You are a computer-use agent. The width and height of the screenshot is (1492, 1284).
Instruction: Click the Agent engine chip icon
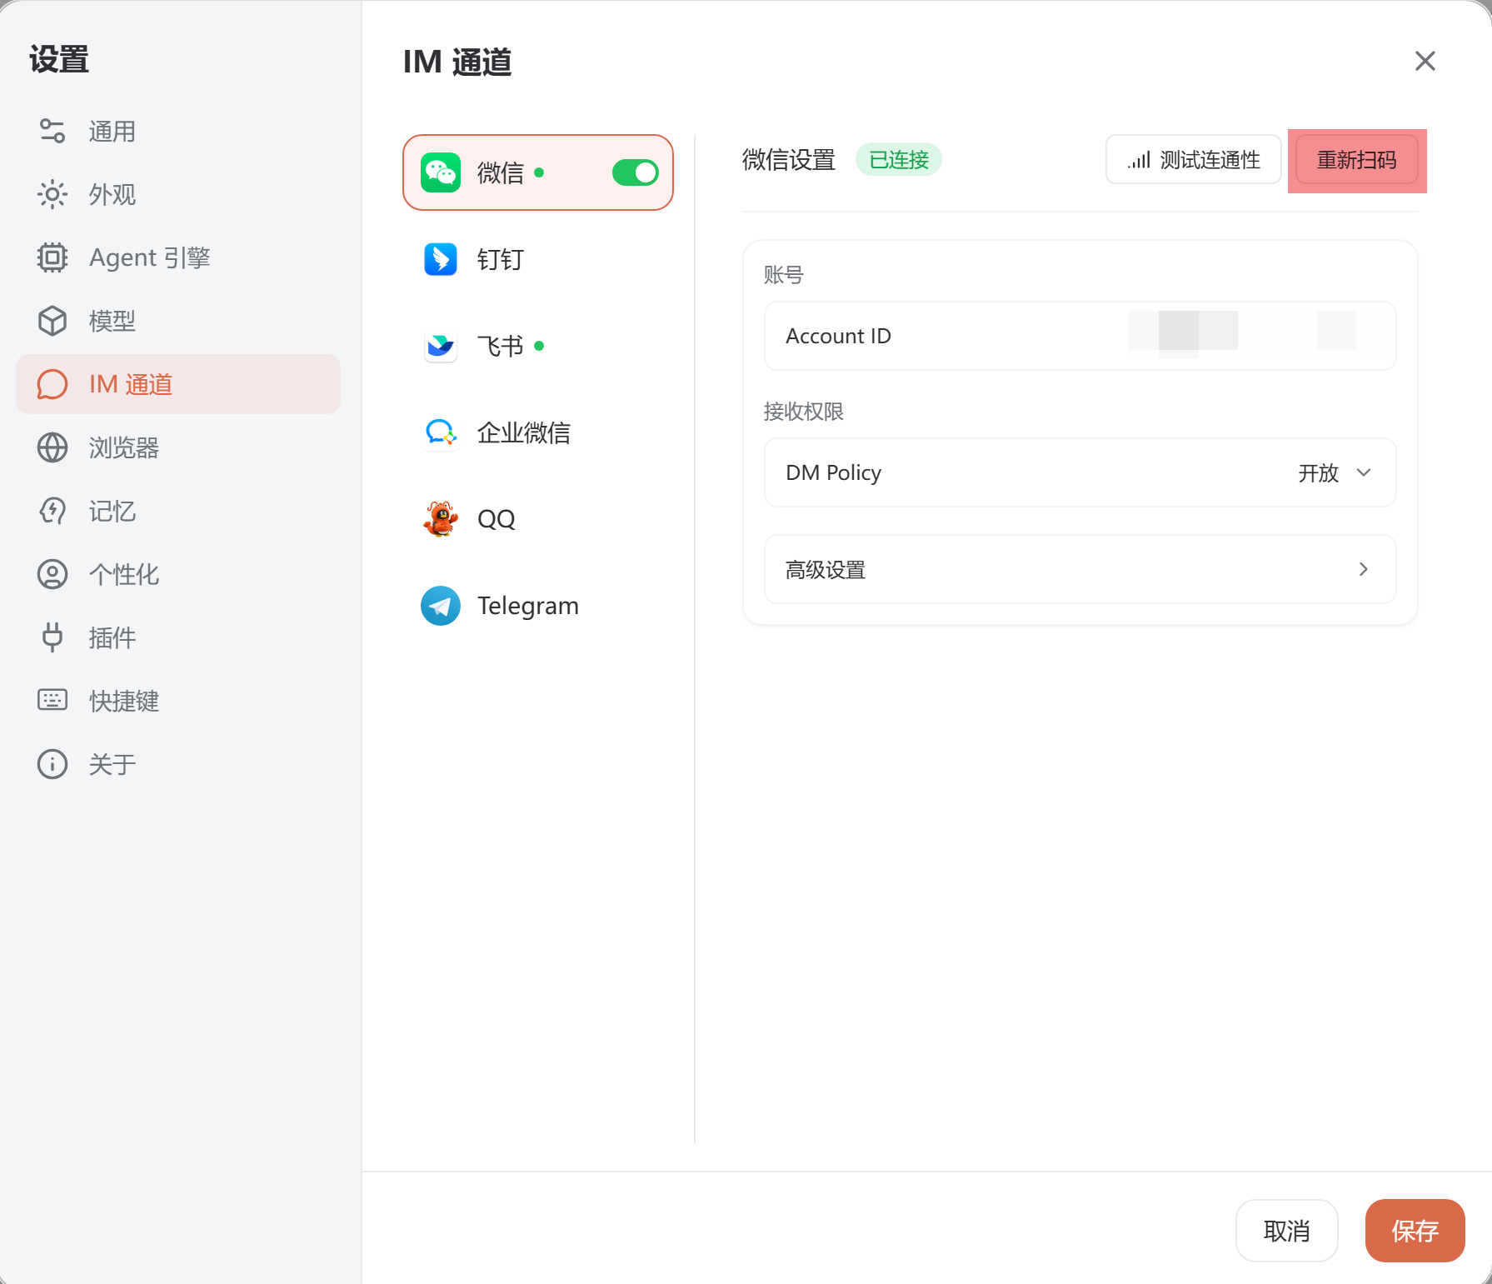[x=52, y=257]
